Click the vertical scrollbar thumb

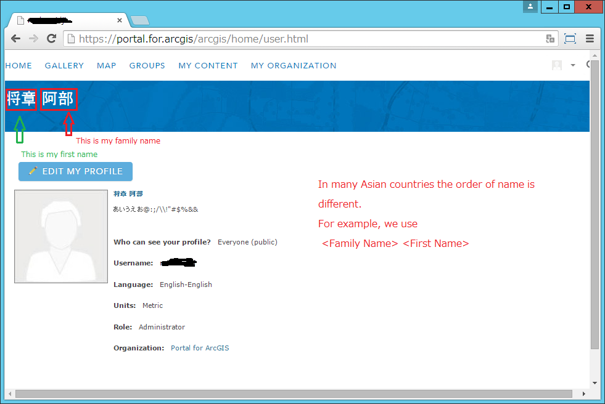tap(595, 204)
